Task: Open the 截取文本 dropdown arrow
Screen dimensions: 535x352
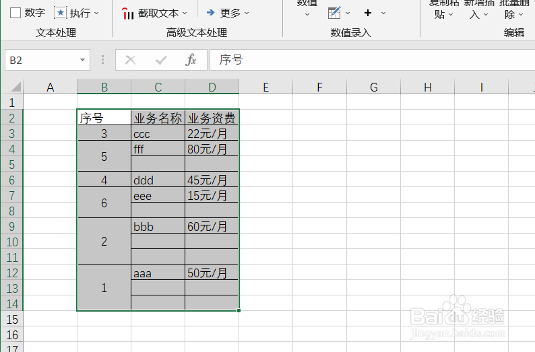Action: click(x=185, y=13)
